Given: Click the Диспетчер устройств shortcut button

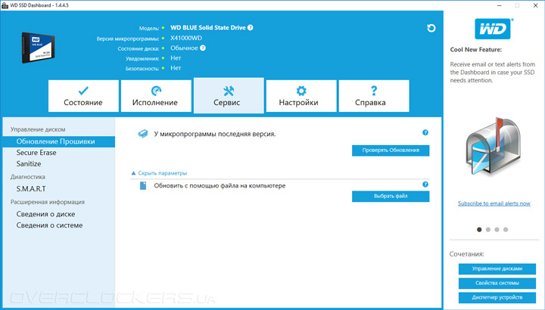Looking at the screenshot, I should pos(497,297).
